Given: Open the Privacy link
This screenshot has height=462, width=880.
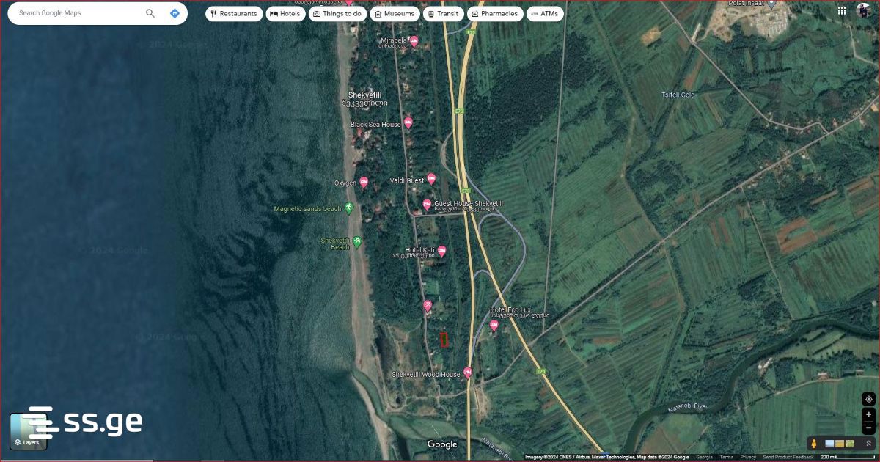Looking at the screenshot, I should click(748, 457).
